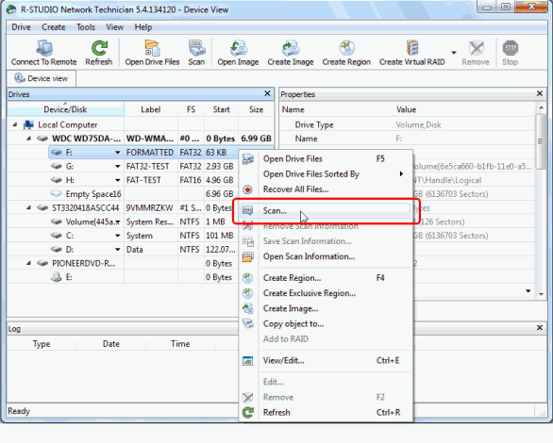The height and width of the screenshot is (443, 553).
Task: Sort by Label column header
Action: click(151, 109)
